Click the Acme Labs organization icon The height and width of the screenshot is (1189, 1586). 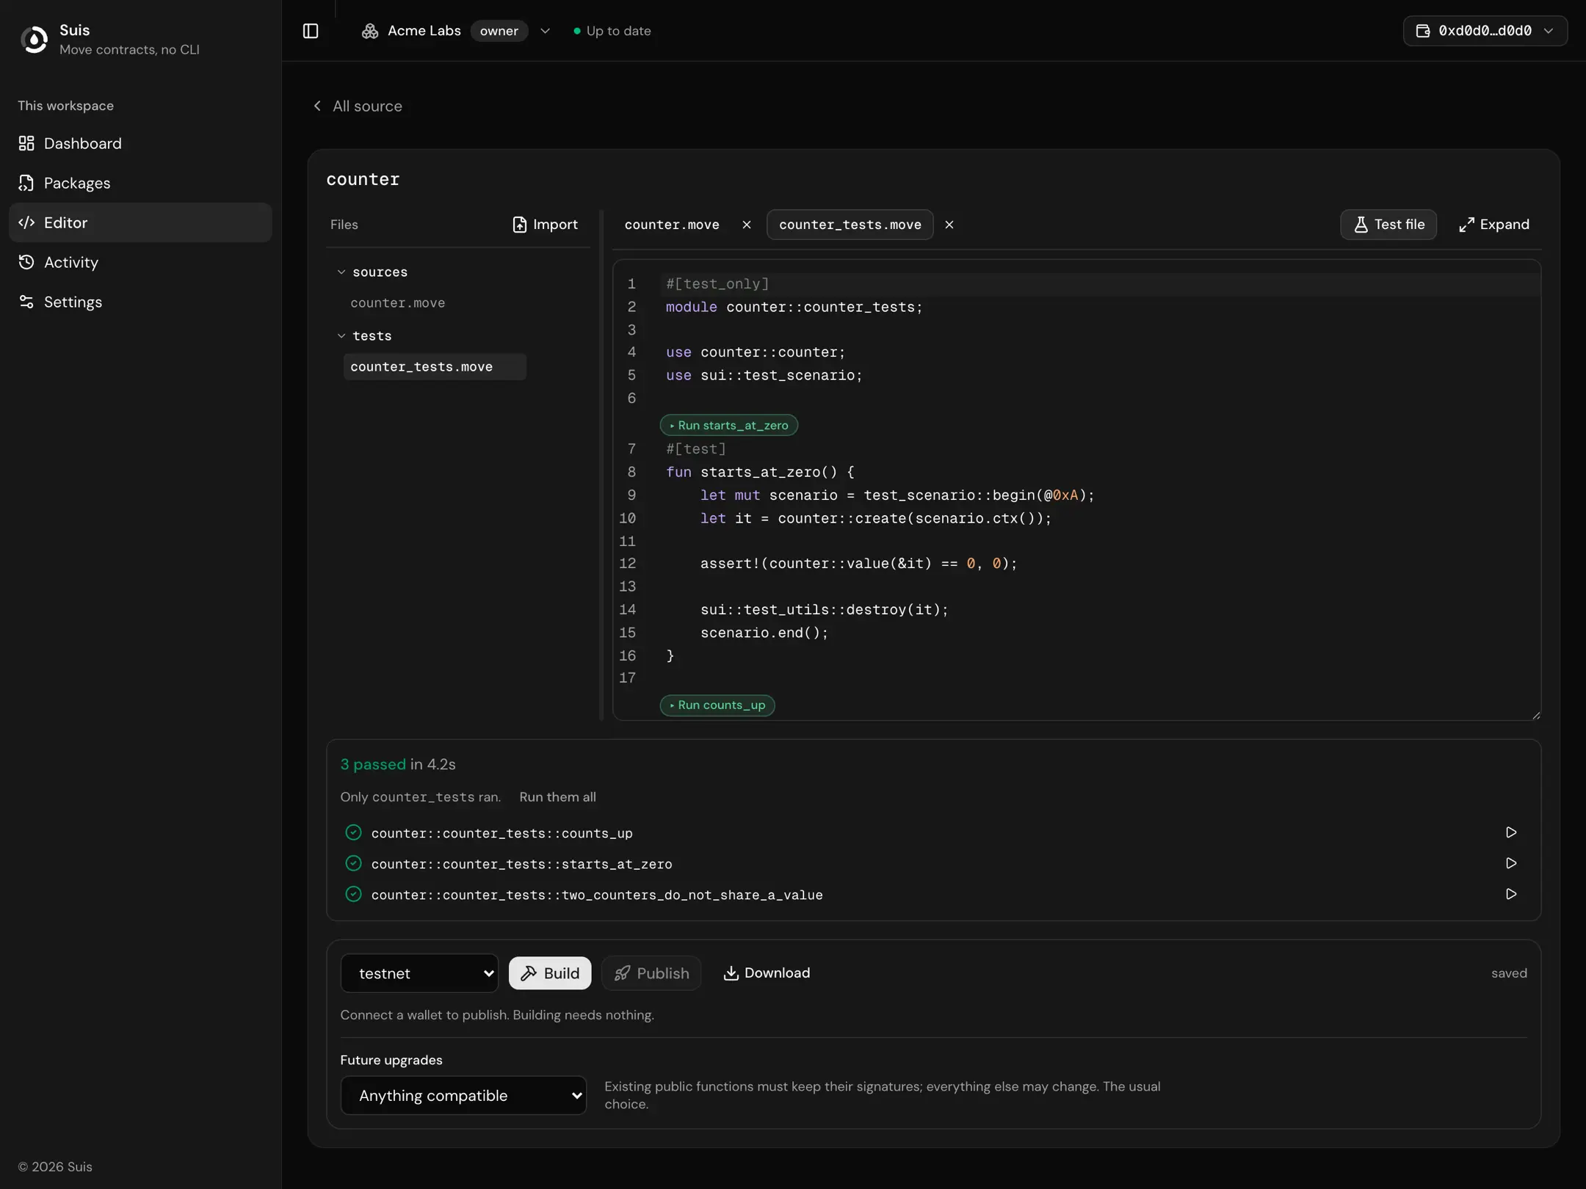point(370,31)
